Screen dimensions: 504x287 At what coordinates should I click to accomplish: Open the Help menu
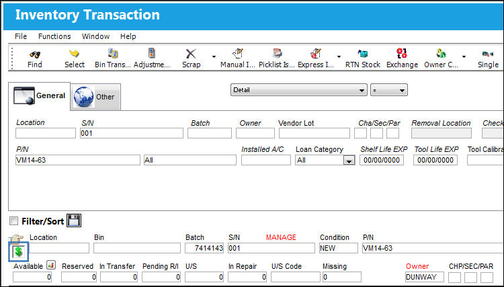[x=128, y=37]
